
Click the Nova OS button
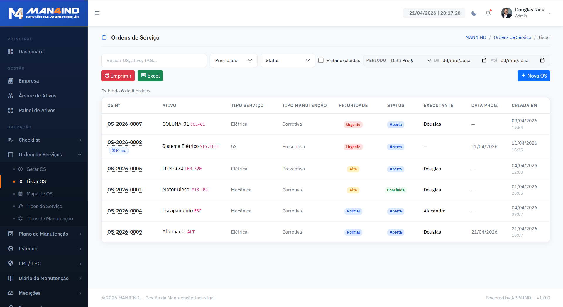533,76
